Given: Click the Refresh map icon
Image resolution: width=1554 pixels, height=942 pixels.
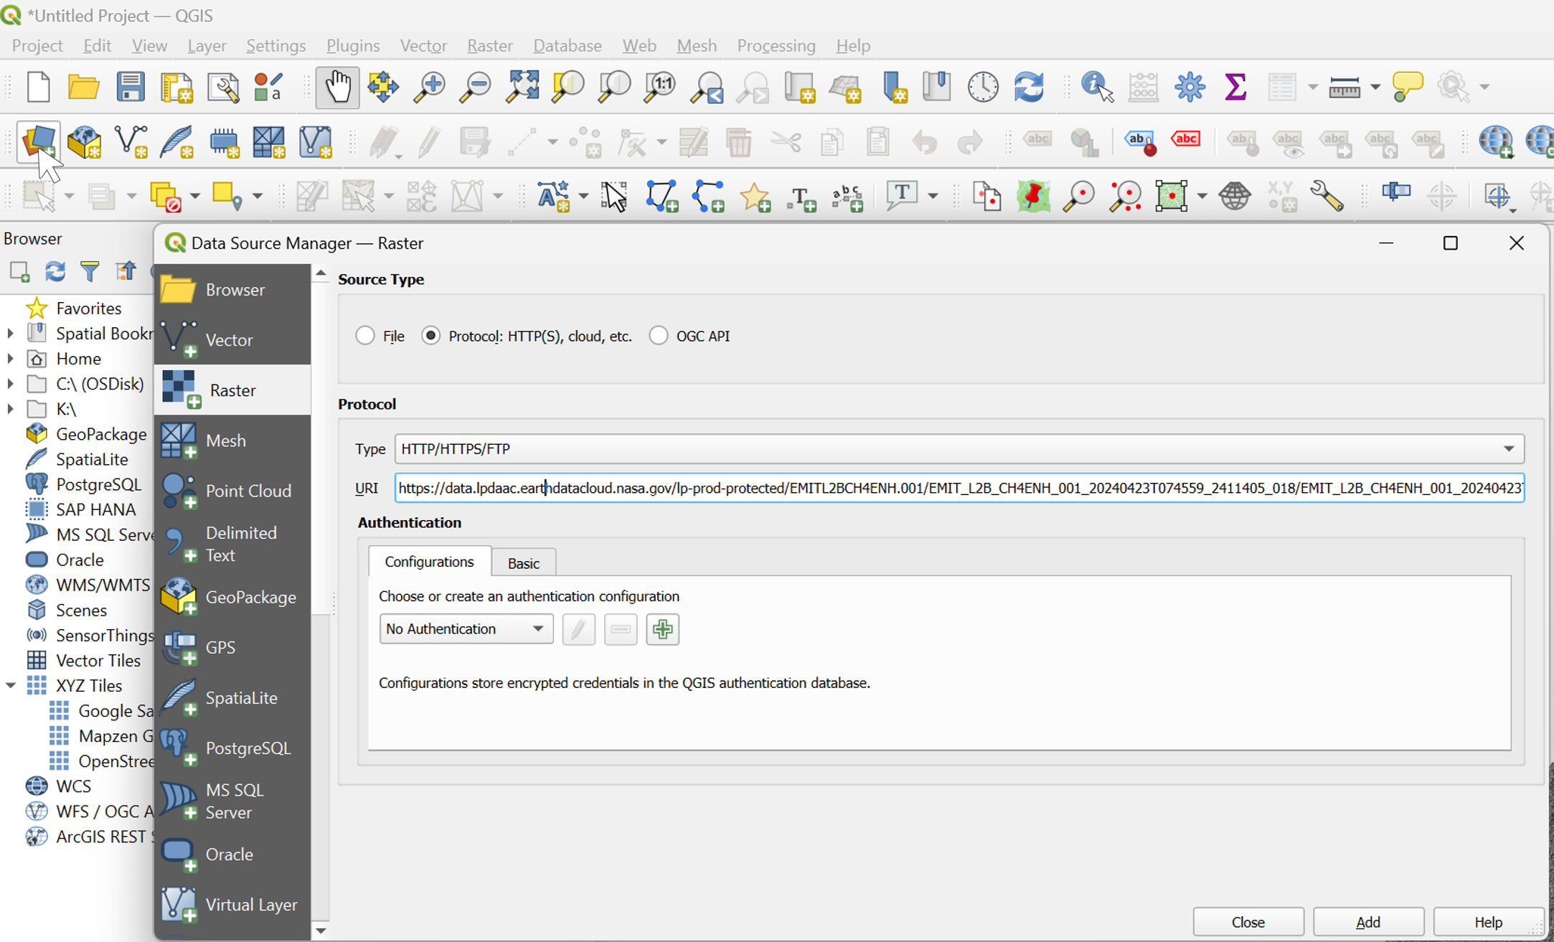Looking at the screenshot, I should coord(1029,87).
